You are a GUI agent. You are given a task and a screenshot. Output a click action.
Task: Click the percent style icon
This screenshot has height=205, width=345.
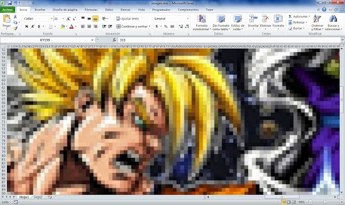point(166,26)
